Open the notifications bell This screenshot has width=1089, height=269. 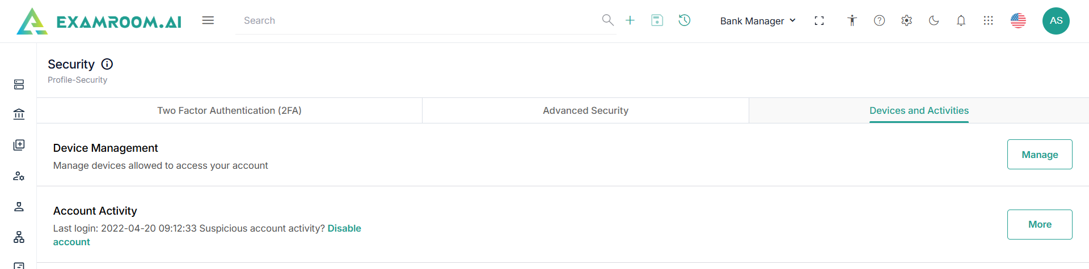click(961, 21)
